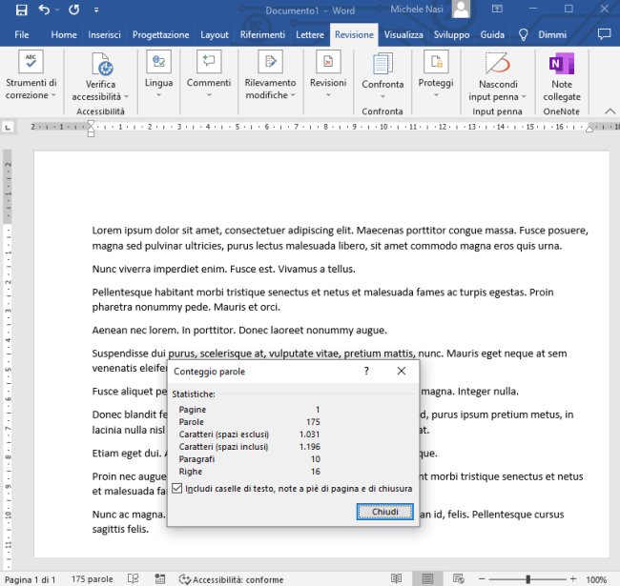Click 175 parole in the status bar
This screenshot has height=586, width=620.
tap(93, 579)
